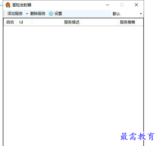Click the 删除服务 toolbar button
Viewport: 157px width, 146px height.
38,14
